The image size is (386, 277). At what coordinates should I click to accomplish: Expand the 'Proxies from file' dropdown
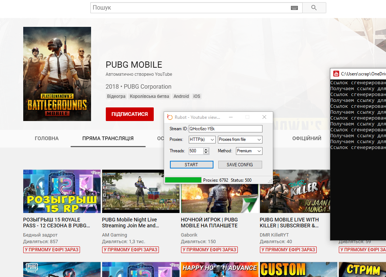point(240,140)
